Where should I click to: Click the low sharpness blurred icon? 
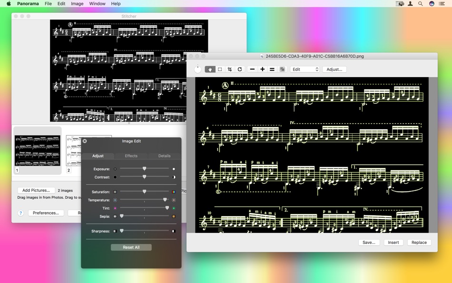(x=115, y=231)
